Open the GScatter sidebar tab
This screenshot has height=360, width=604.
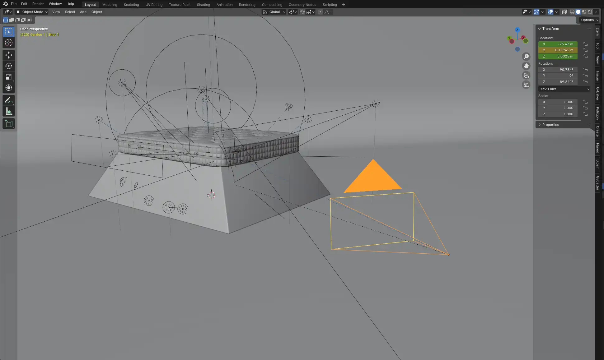[x=597, y=183]
